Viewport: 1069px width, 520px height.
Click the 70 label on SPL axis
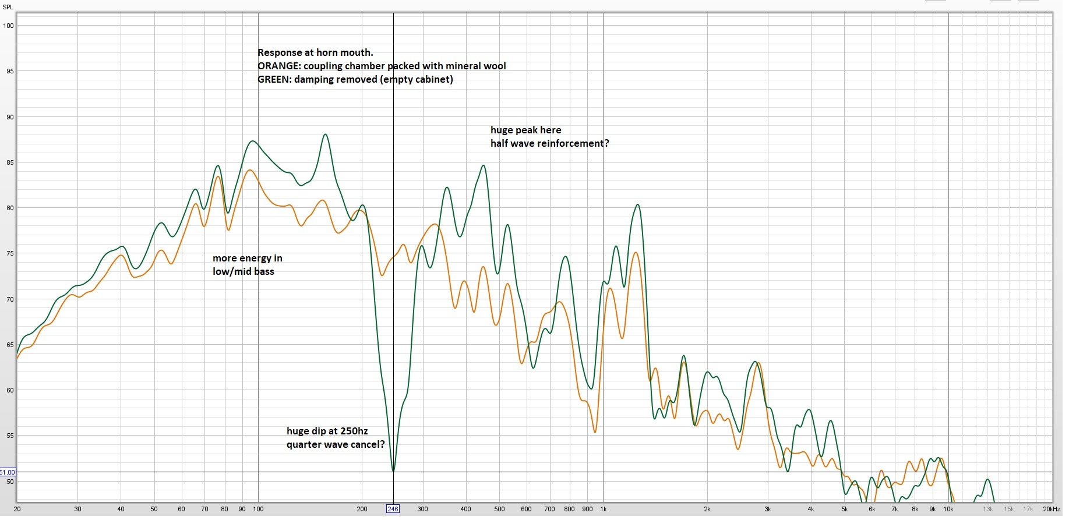(10, 299)
